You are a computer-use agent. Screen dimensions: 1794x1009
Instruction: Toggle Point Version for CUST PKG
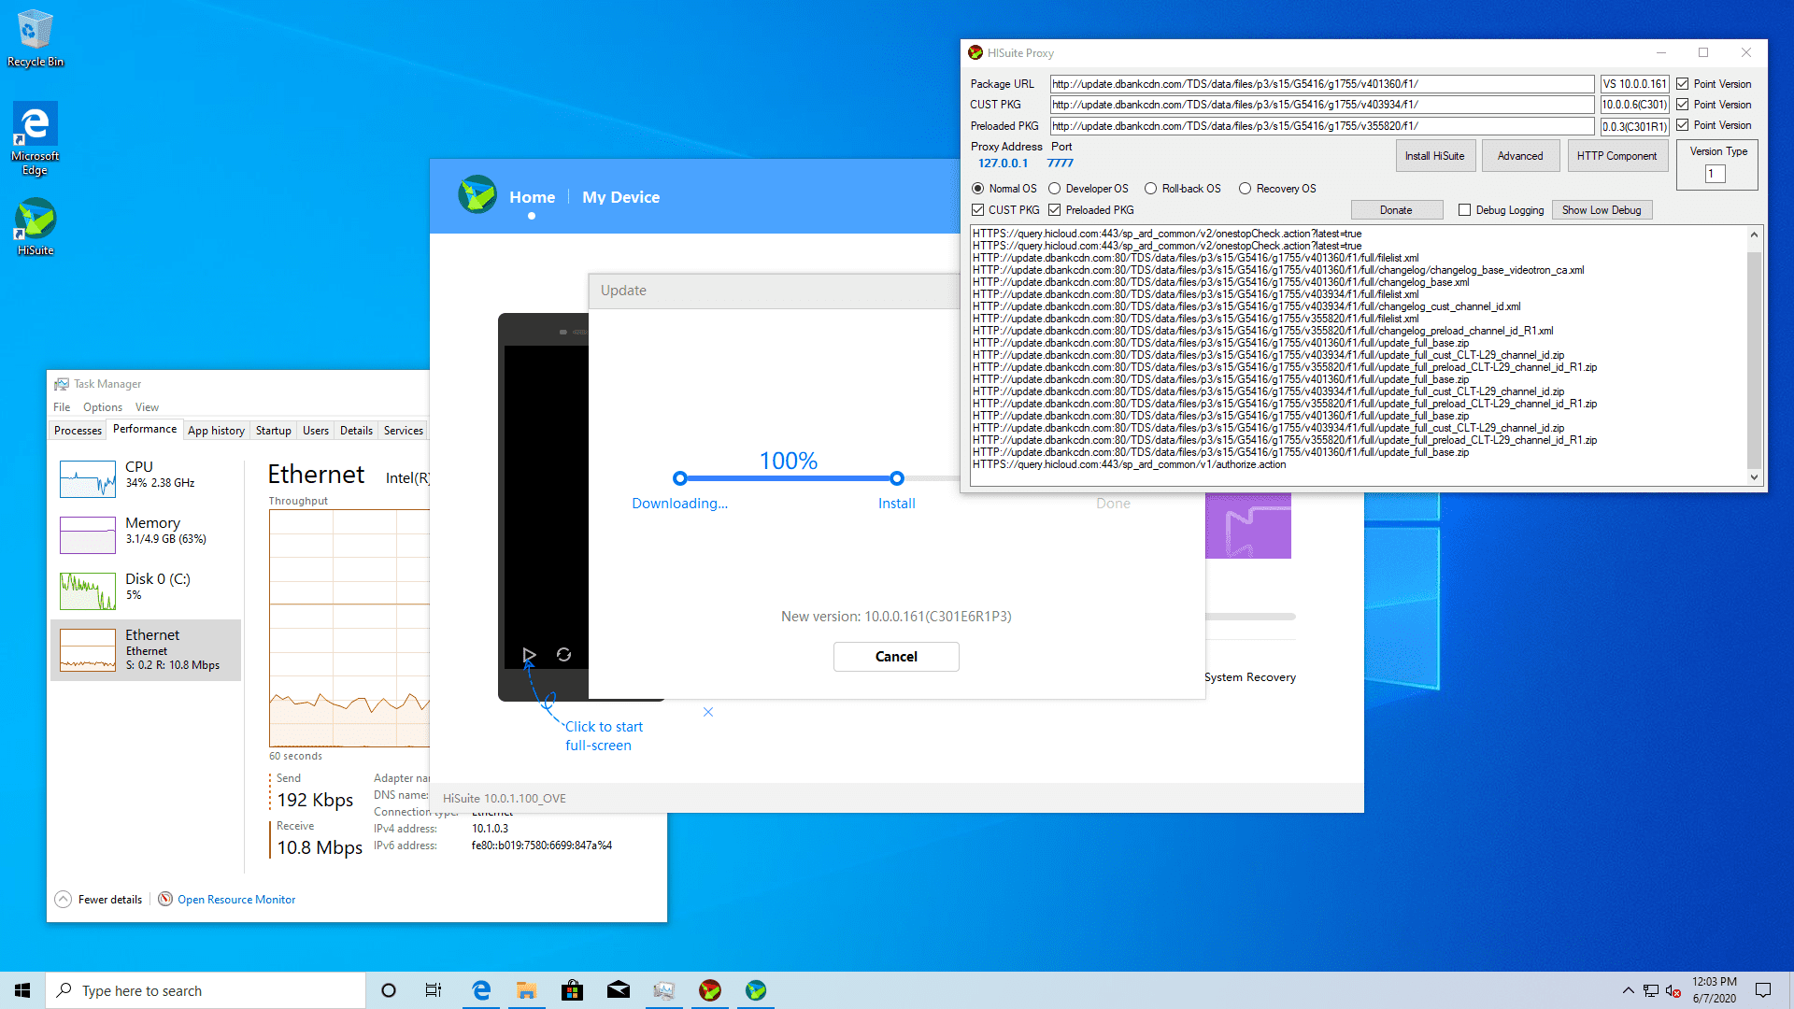coord(1682,104)
